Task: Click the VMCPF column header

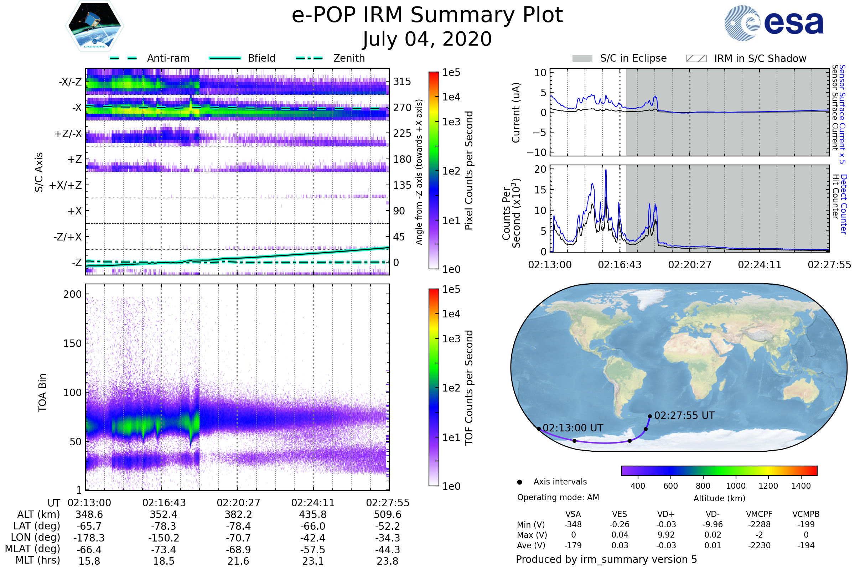Action: (759, 514)
